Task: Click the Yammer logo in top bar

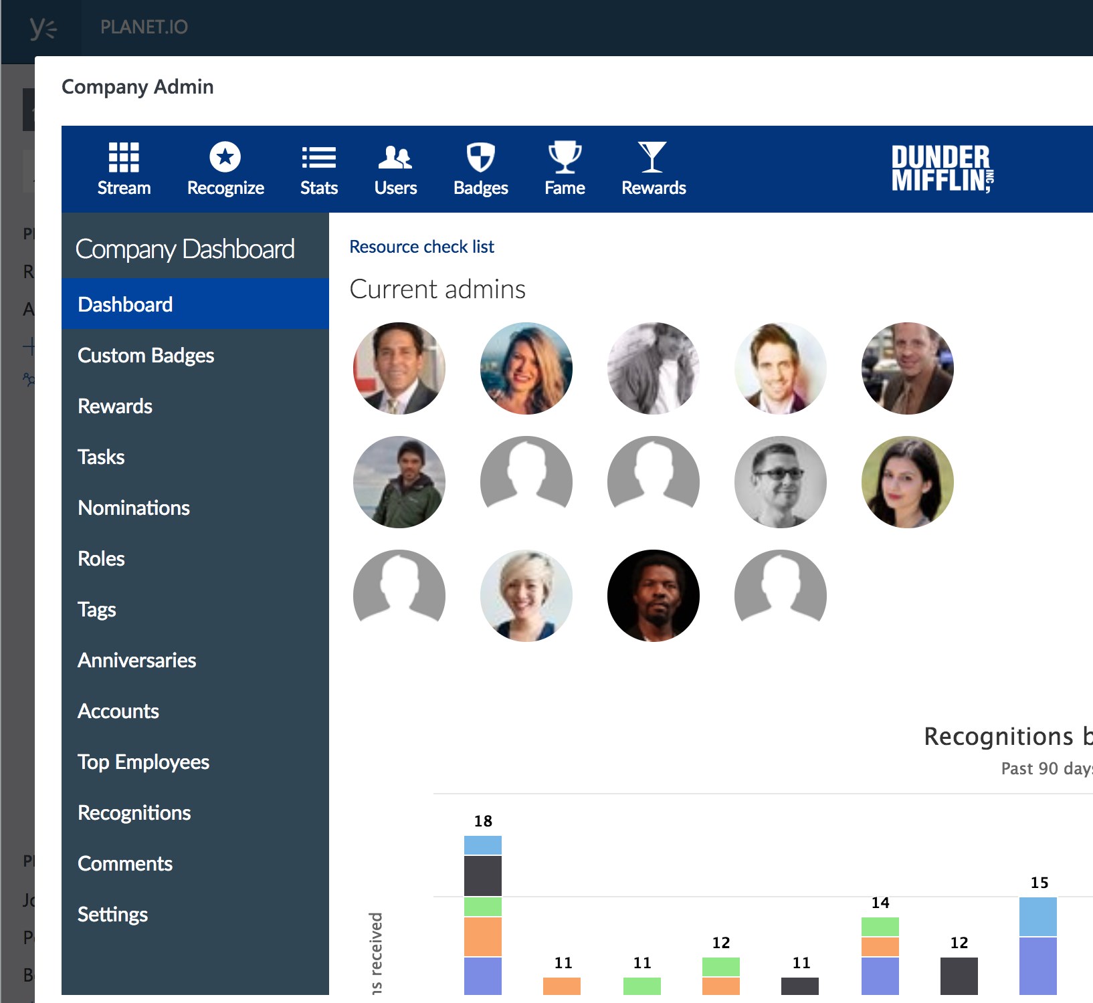Action: coord(43,28)
